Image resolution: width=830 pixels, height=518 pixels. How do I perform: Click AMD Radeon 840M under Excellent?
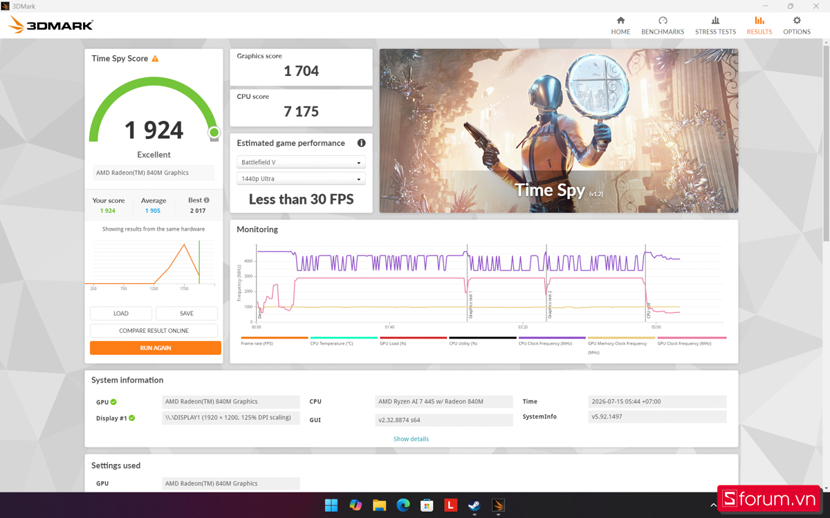pos(154,173)
